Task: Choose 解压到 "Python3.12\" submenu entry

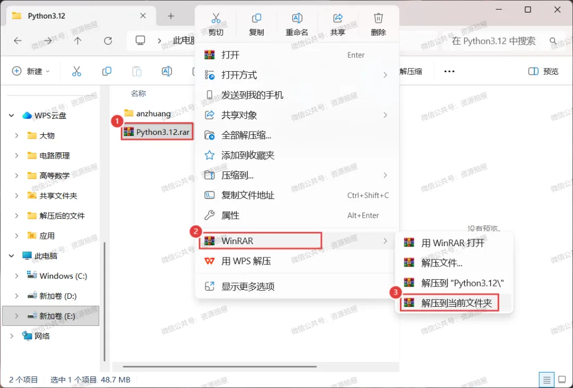Action: click(x=454, y=283)
